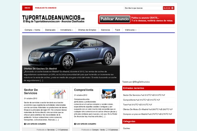
Task: Click the '31 octubre 2013' date under CompraVenta
Action: tap(80, 95)
